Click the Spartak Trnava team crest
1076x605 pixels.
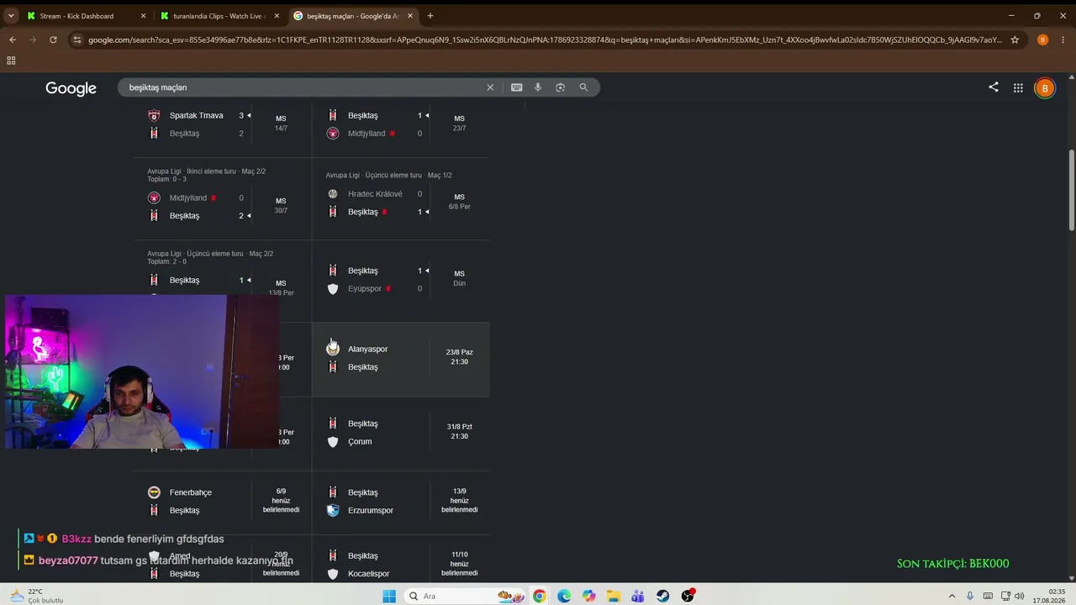coord(154,115)
